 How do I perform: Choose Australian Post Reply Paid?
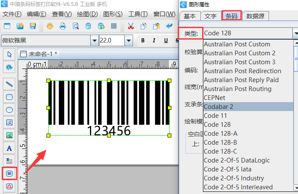pyautogui.click(x=248, y=80)
